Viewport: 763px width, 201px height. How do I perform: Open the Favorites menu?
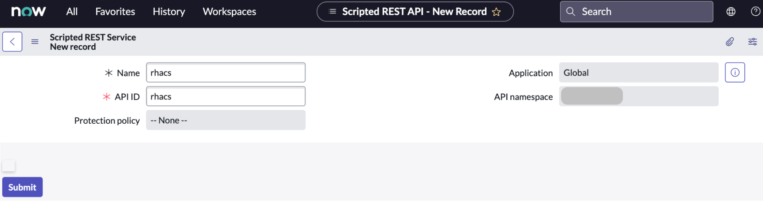(x=115, y=11)
